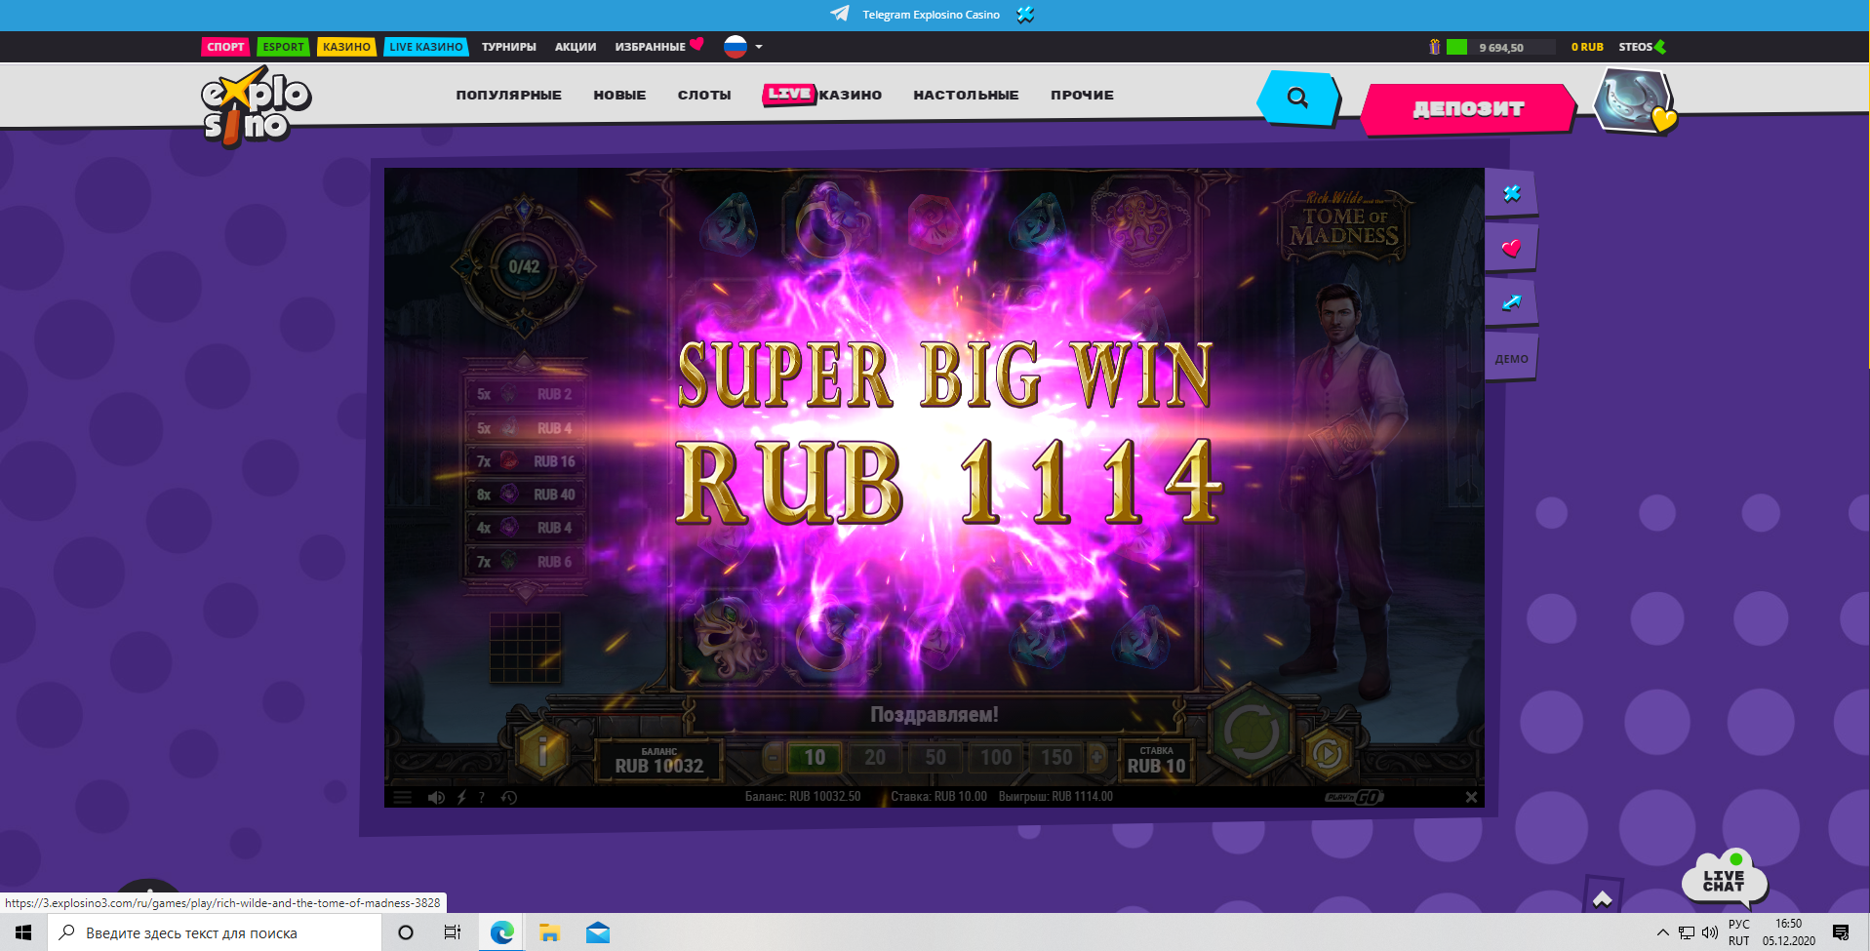Expand the language flag dropdown
The height and width of the screenshot is (951, 1870).
click(x=743, y=47)
